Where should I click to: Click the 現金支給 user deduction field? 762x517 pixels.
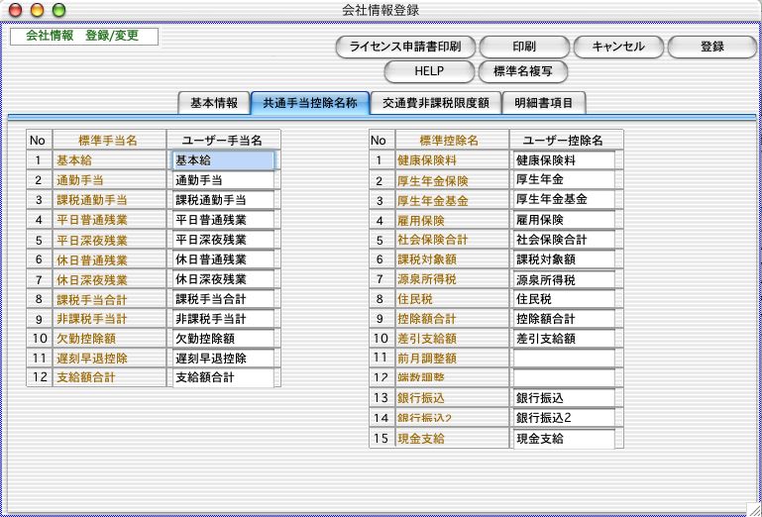563,438
